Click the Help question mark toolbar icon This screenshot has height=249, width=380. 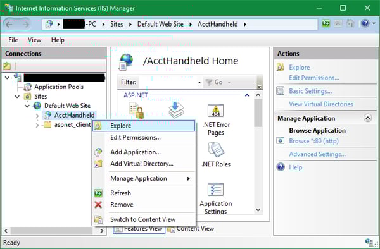pyautogui.click(x=365, y=23)
